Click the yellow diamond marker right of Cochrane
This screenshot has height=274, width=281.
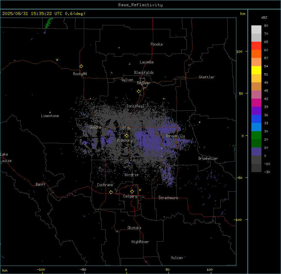click(x=111, y=192)
